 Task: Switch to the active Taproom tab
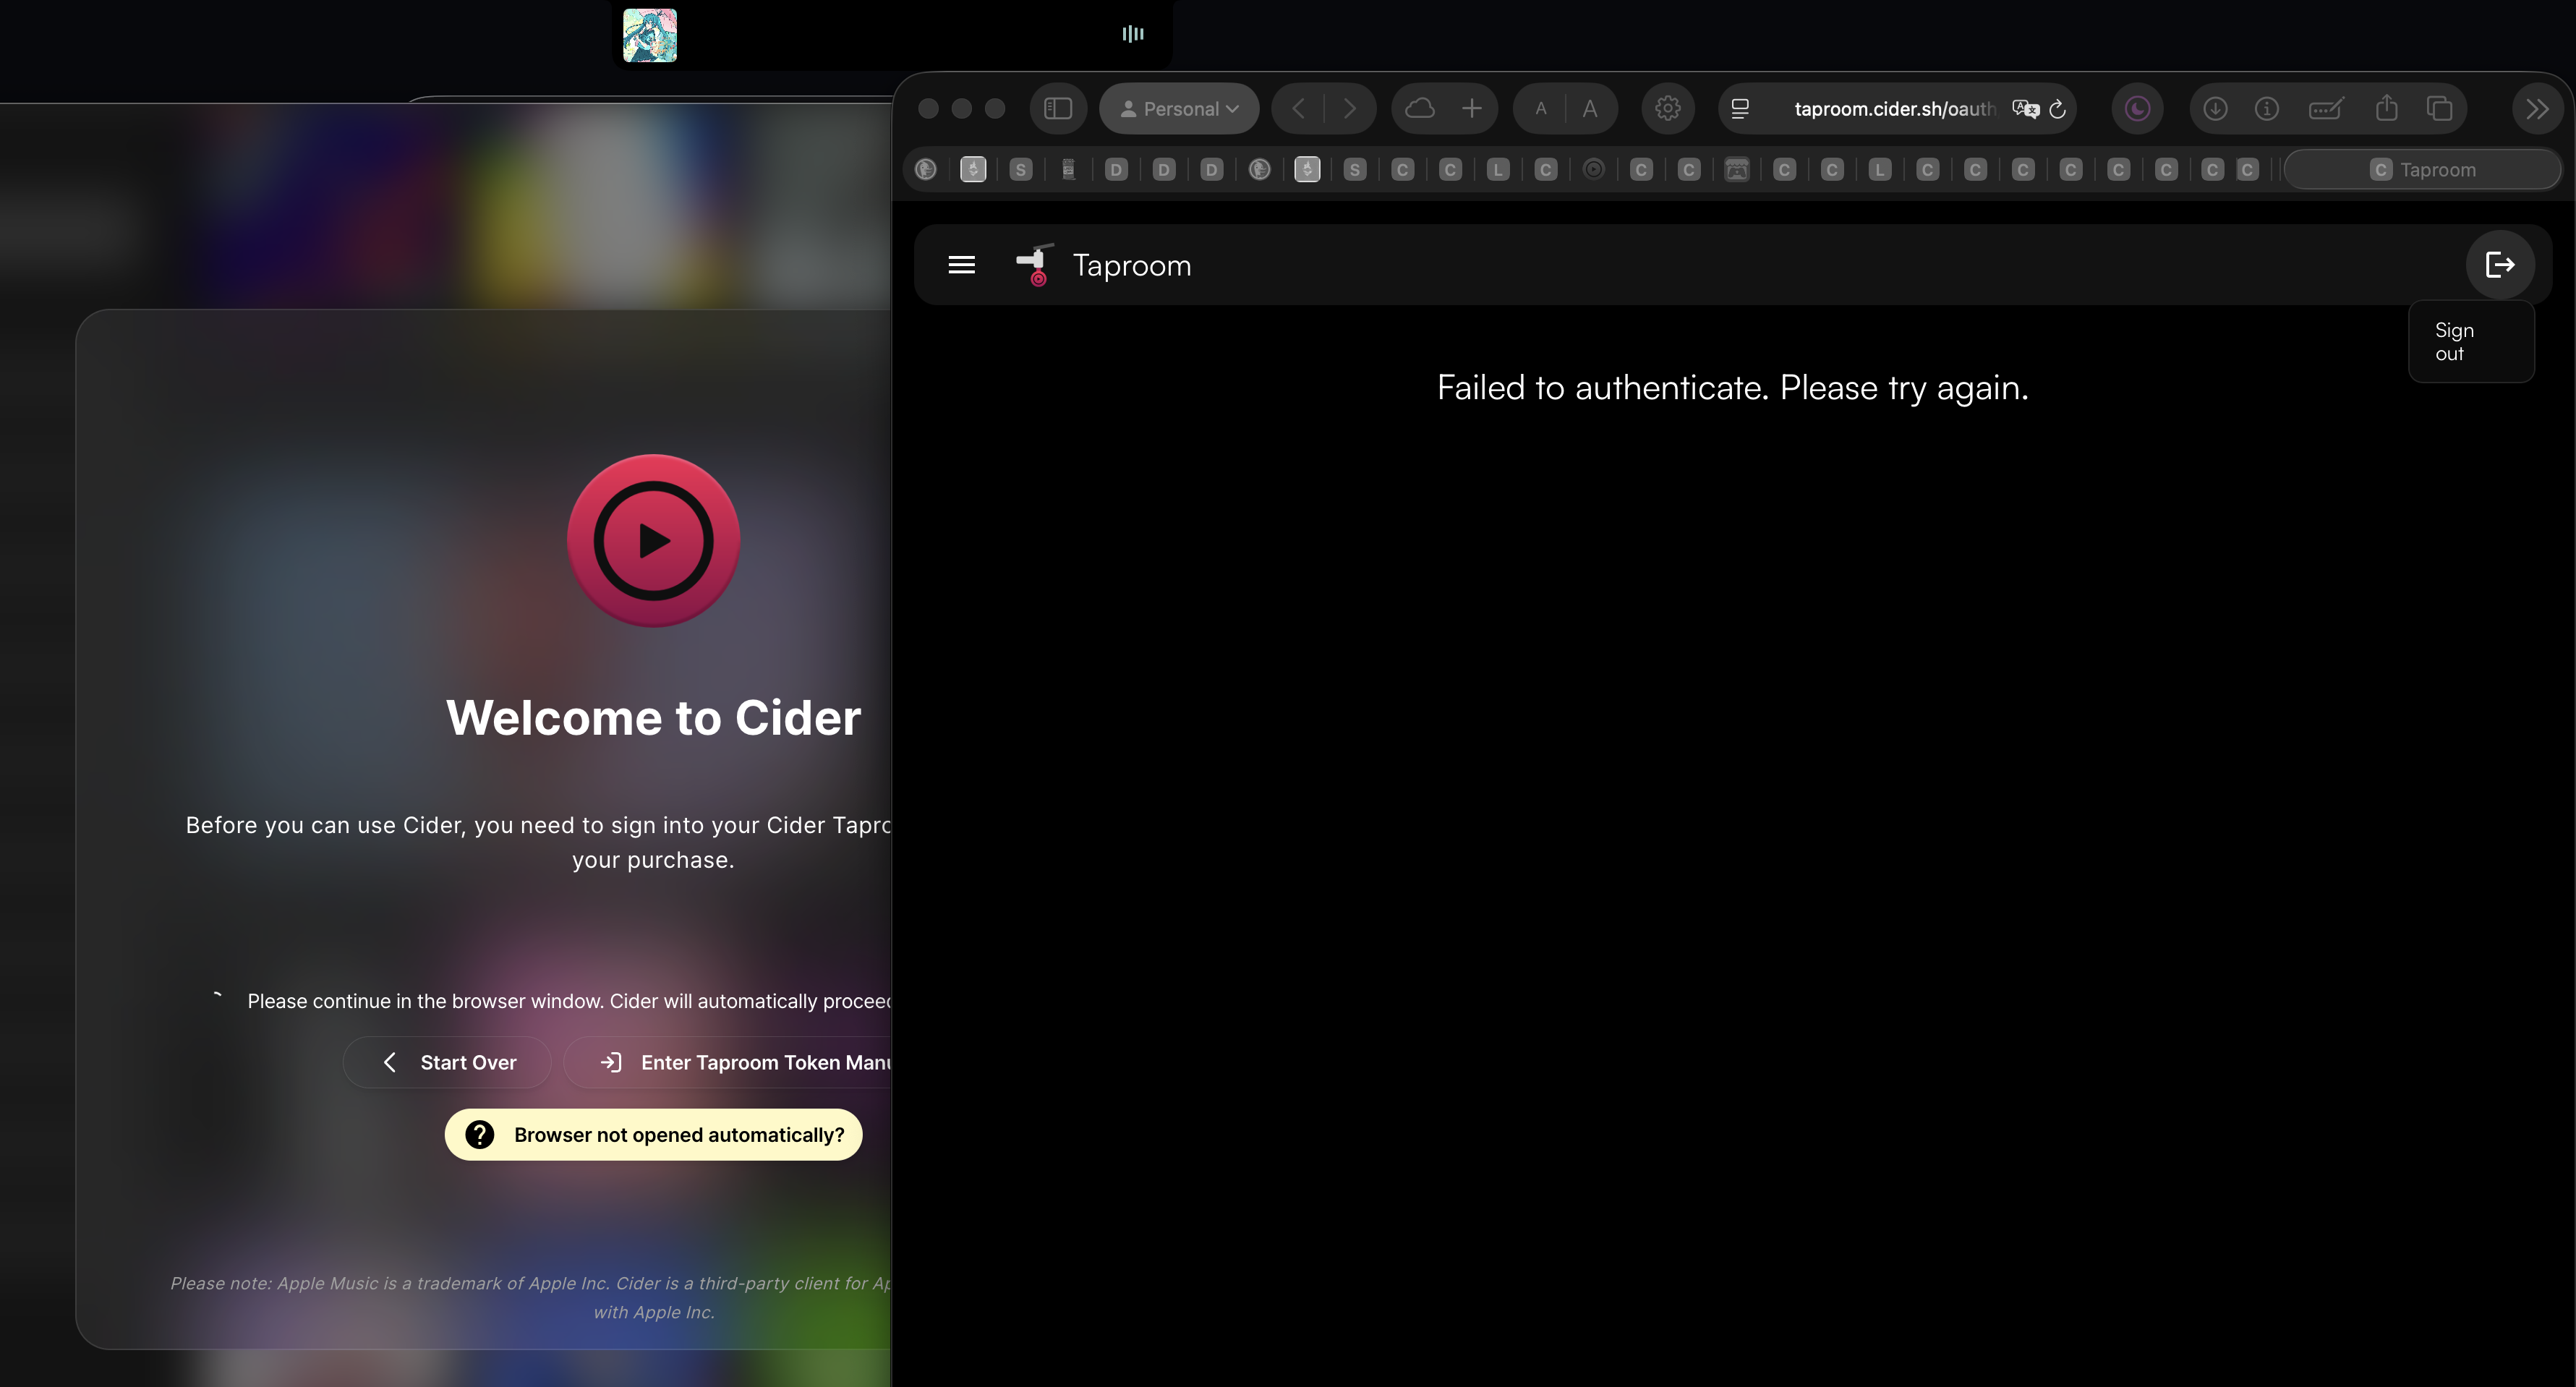2422,170
